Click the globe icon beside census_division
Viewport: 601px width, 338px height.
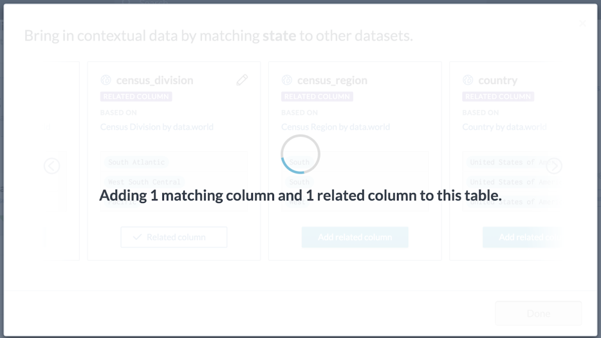click(106, 80)
